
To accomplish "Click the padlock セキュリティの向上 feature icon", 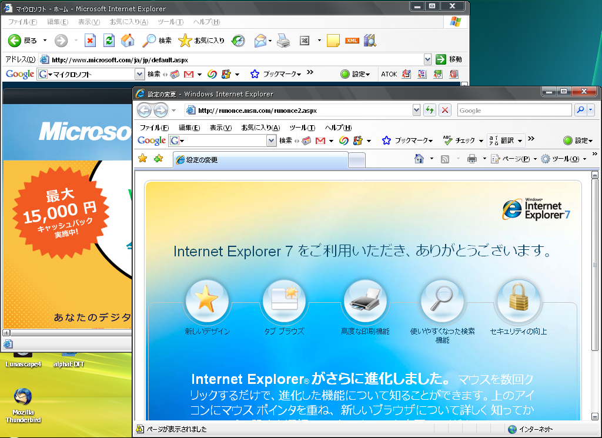I will click(x=518, y=301).
